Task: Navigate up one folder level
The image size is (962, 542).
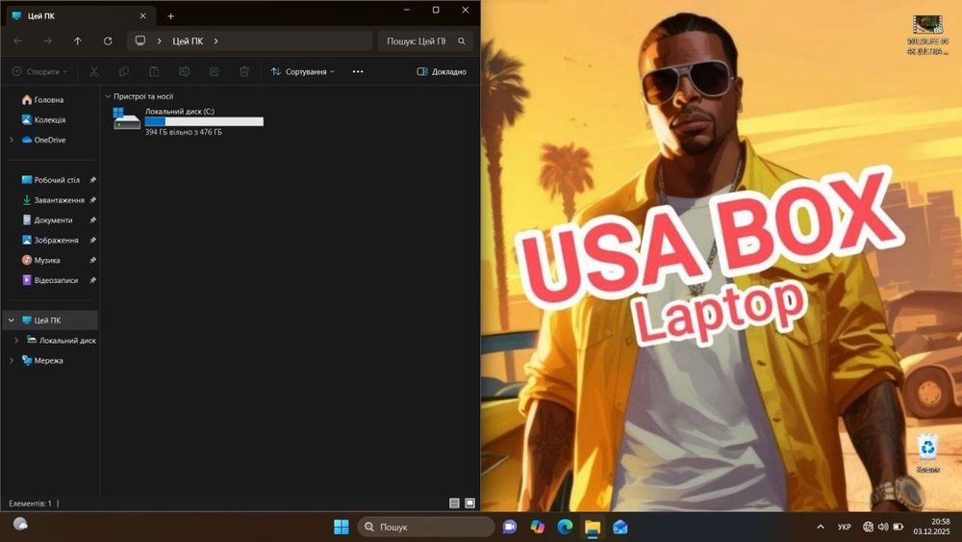Action: coord(77,41)
